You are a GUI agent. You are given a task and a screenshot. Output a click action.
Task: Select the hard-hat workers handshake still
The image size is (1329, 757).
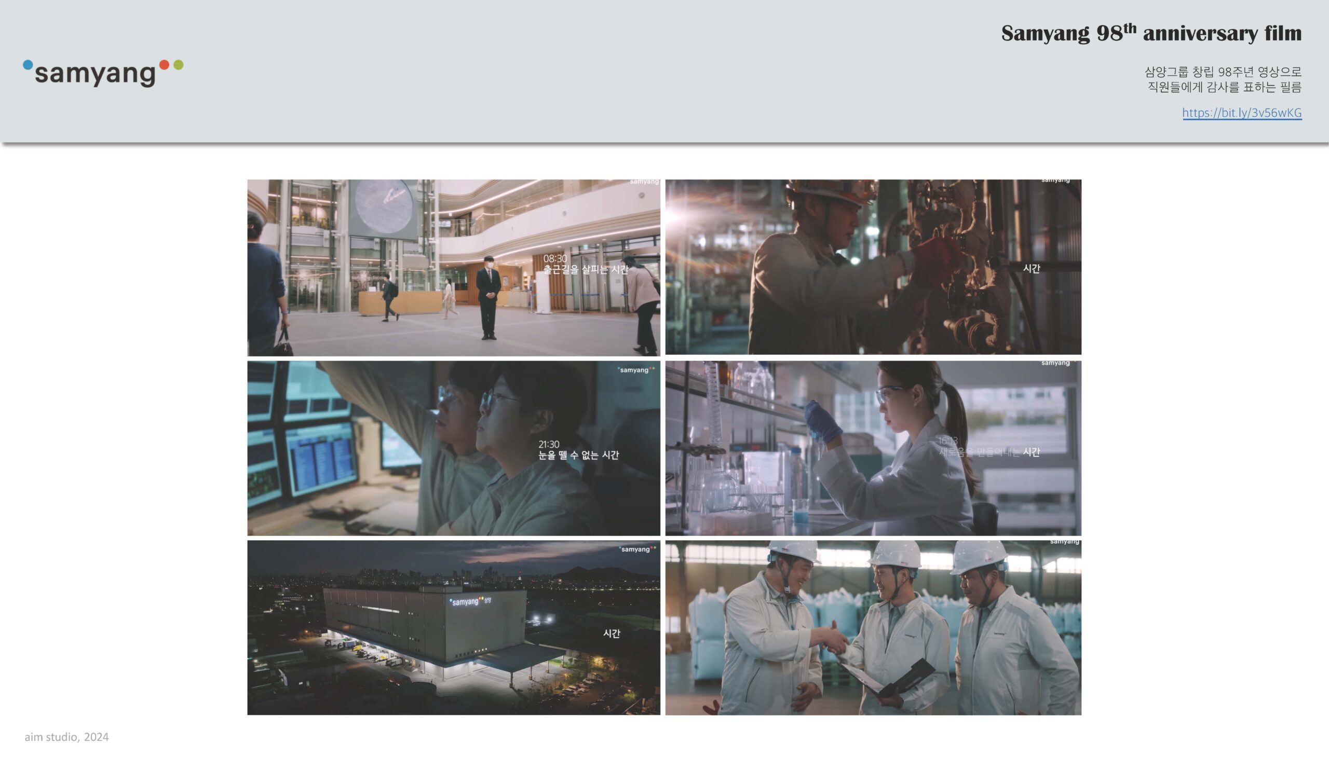[x=873, y=627]
